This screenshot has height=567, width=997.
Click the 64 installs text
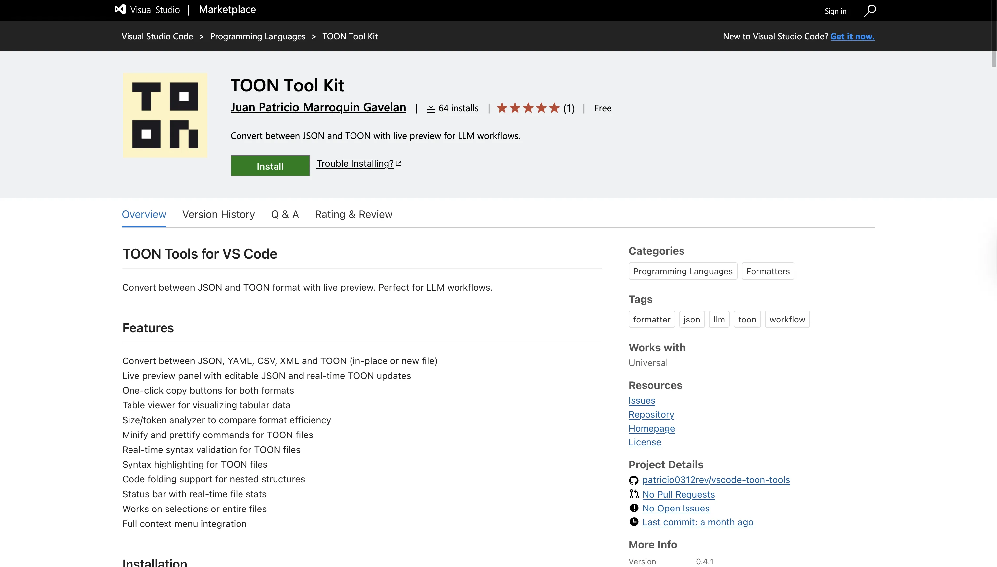pyautogui.click(x=458, y=108)
